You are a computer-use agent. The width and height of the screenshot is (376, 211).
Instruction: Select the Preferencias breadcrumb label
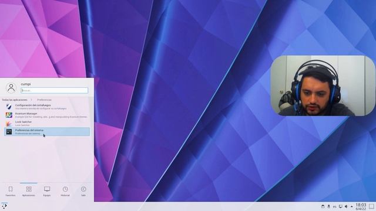(x=44, y=100)
